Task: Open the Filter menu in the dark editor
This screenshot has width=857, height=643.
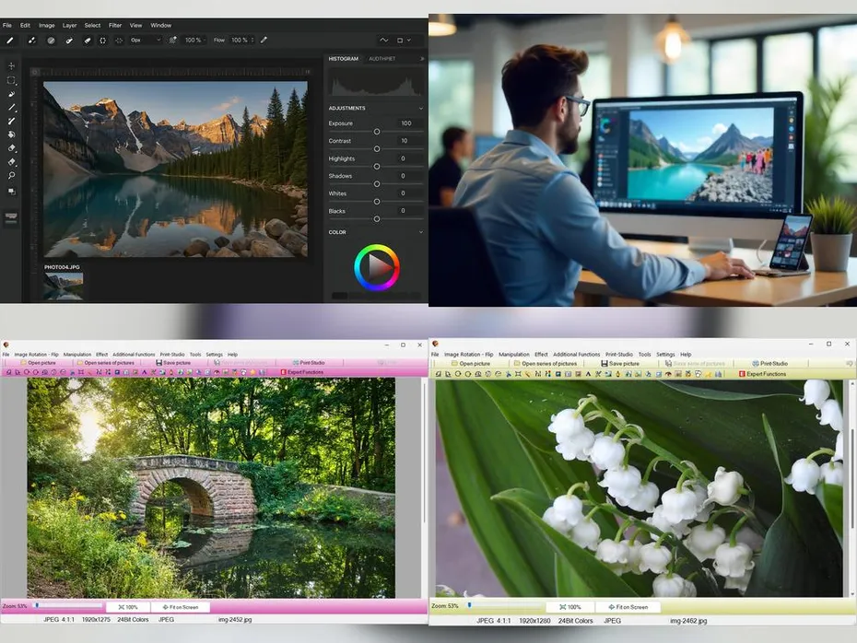Action: [x=115, y=25]
